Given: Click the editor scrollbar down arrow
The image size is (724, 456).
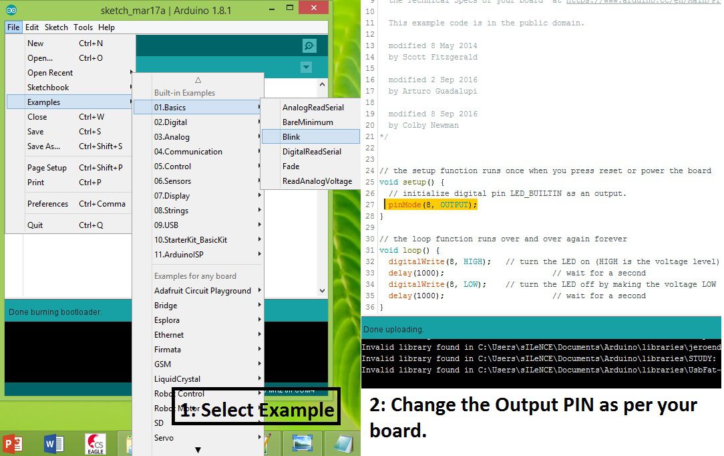Looking at the screenshot, I should pyautogui.click(x=323, y=291).
